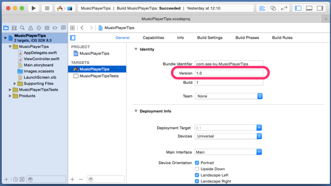The image size is (331, 186).
Task: Add a new target
Action: [72, 179]
